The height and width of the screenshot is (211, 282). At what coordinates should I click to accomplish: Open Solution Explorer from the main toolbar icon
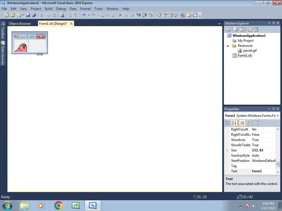158,15
